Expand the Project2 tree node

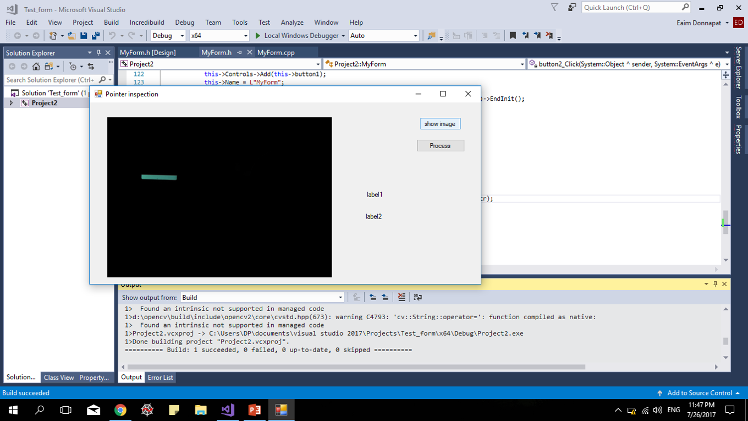point(11,103)
